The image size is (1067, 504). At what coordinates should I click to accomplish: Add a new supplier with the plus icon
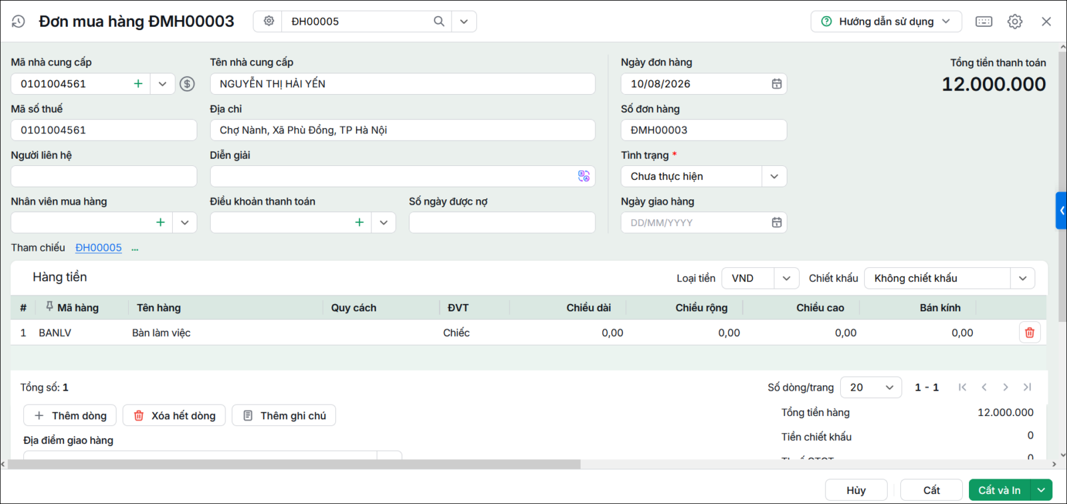138,84
